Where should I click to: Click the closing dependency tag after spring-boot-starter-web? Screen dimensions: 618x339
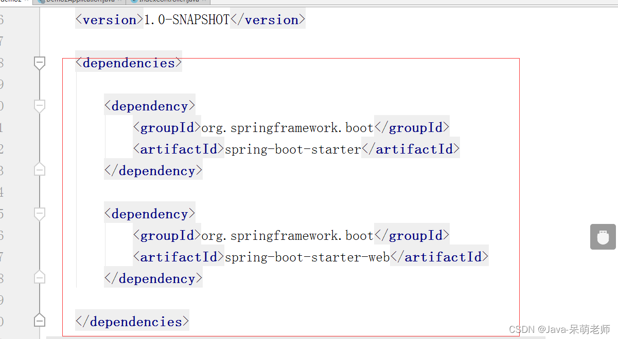tap(153, 279)
